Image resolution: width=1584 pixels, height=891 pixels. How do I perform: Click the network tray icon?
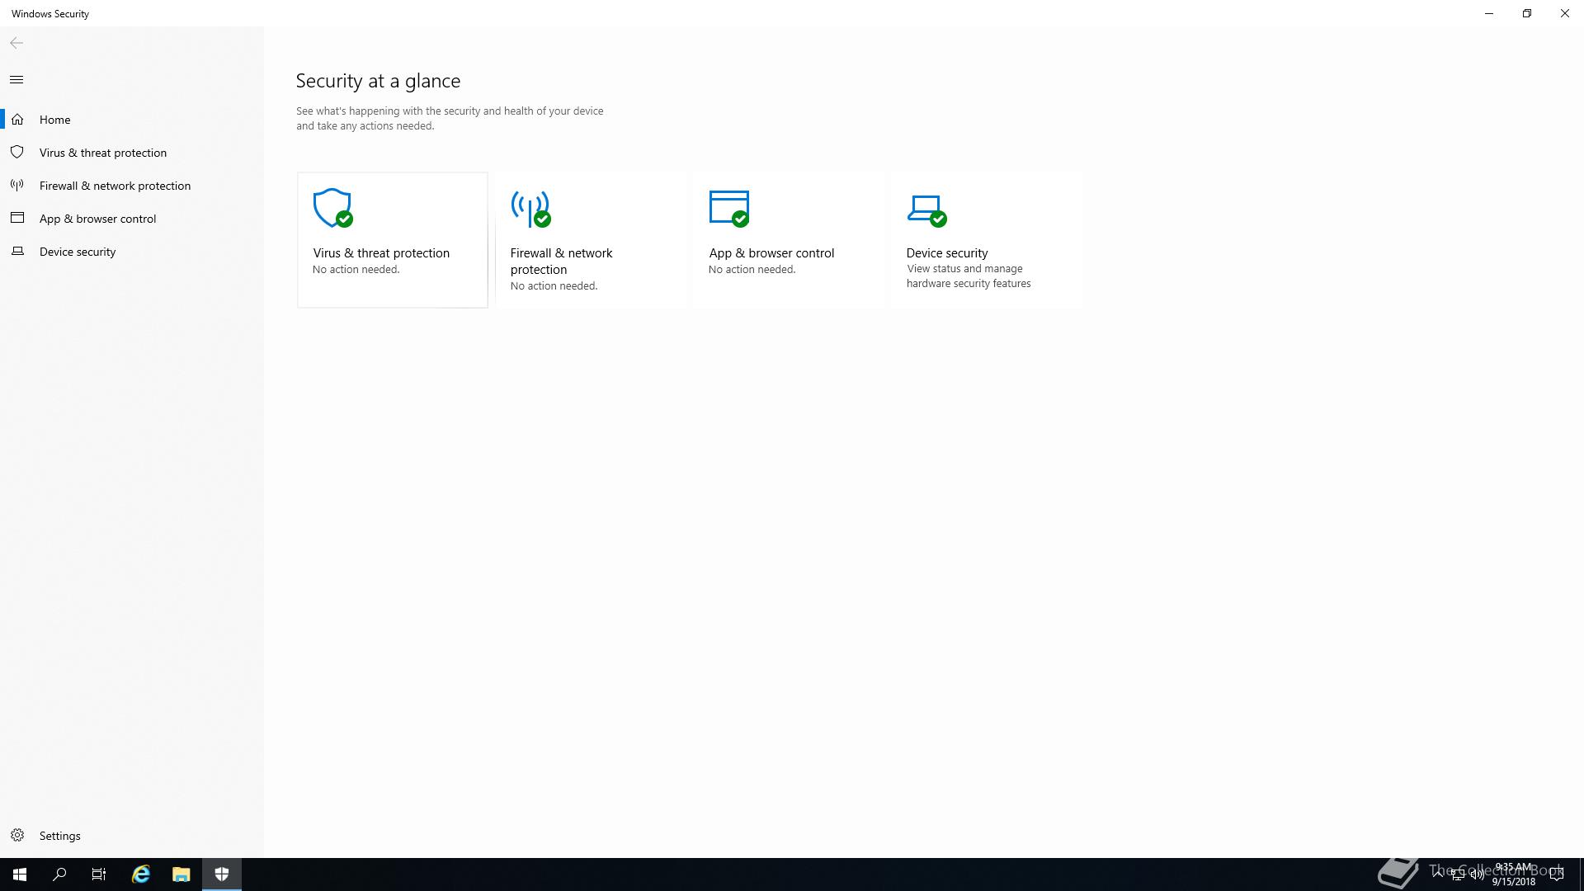[x=1458, y=874]
